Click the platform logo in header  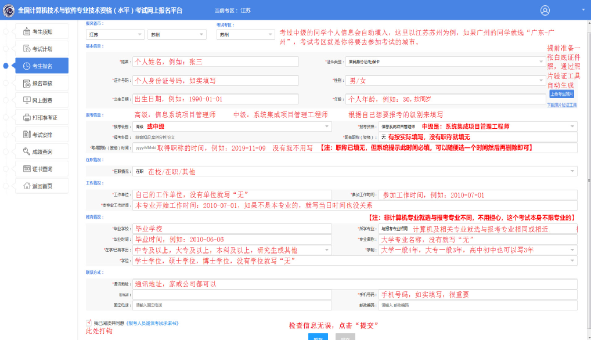pos(9,10)
